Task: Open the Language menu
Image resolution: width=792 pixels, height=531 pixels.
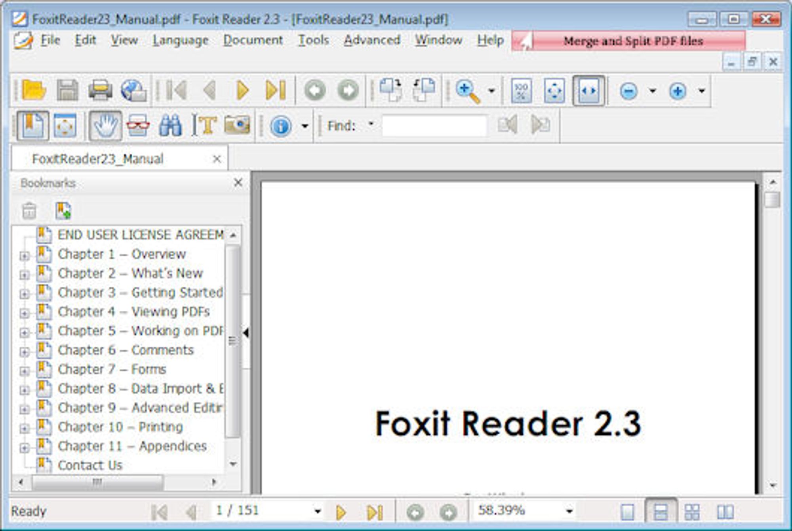Action: coord(180,40)
